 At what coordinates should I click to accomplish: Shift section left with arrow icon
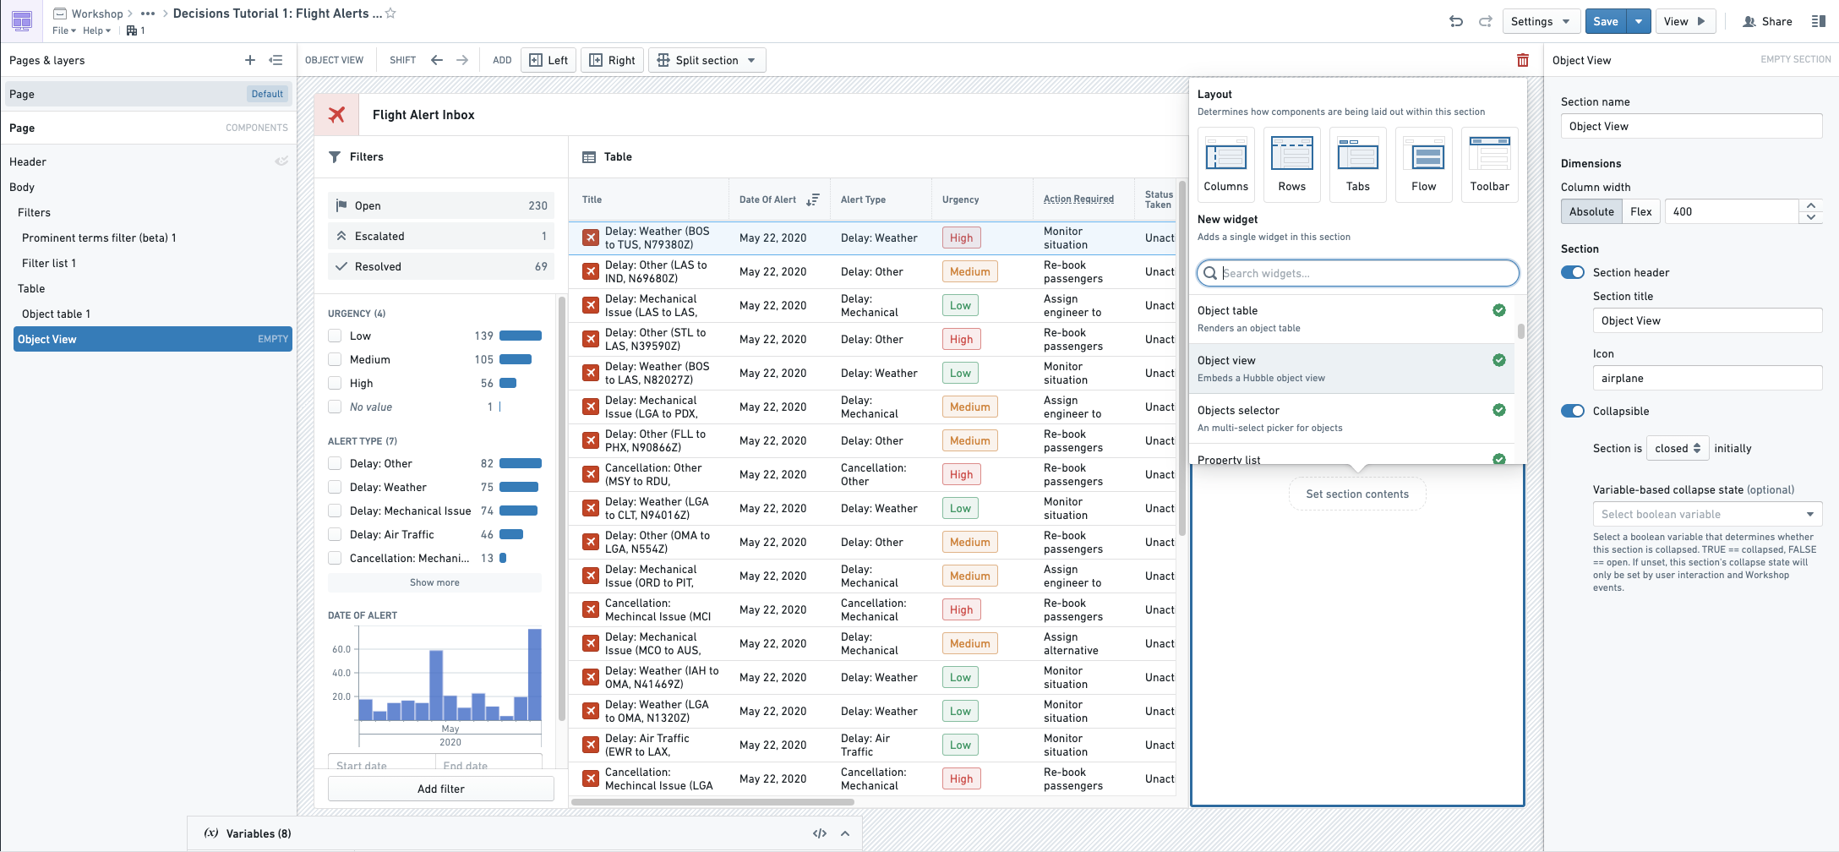coord(437,60)
